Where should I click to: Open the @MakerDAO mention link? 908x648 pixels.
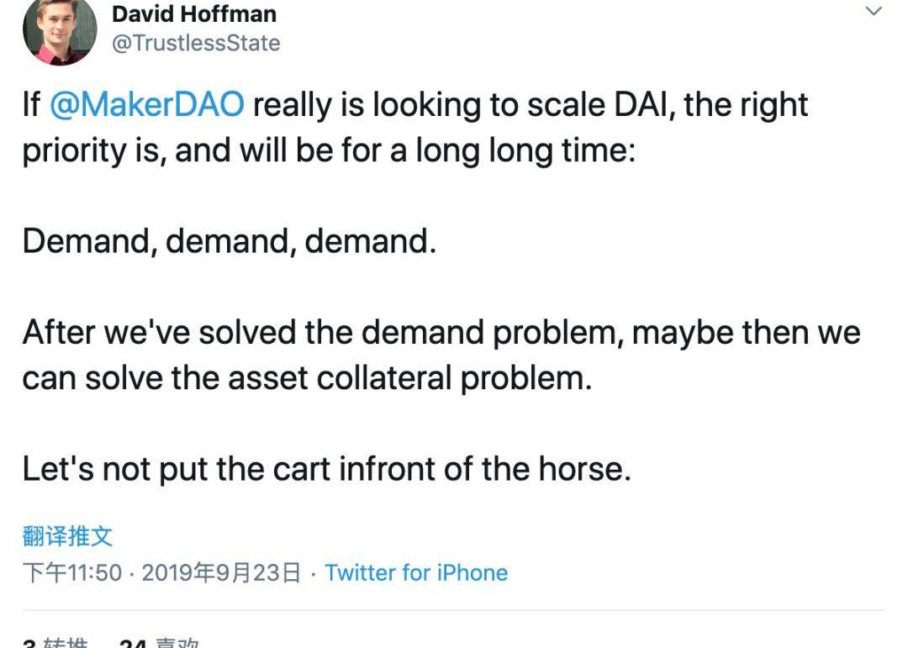pos(147,105)
